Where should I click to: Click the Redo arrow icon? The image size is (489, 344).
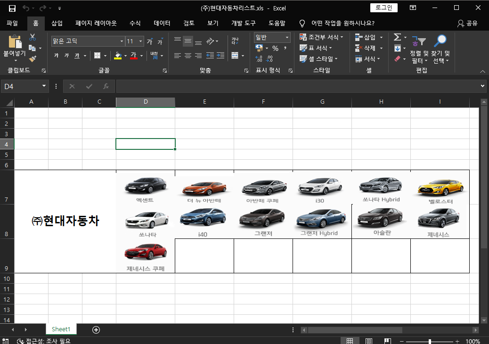tap(43, 8)
